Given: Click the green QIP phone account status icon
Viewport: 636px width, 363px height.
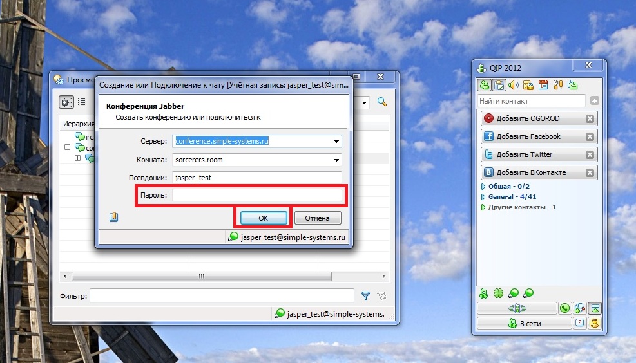Looking at the screenshot, I should [x=483, y=293].
